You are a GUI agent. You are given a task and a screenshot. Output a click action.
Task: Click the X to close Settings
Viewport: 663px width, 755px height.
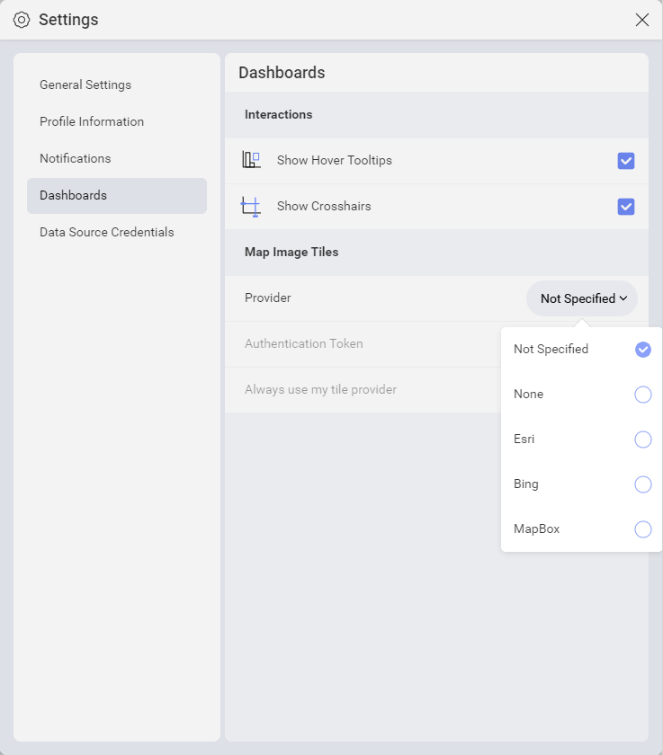642,19
